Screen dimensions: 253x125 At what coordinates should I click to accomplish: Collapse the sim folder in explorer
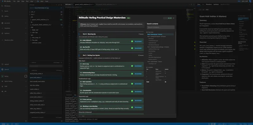coord(30,27)
